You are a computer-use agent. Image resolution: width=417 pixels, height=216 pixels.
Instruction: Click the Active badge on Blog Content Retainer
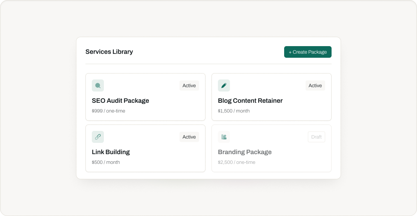click(315, 85)
